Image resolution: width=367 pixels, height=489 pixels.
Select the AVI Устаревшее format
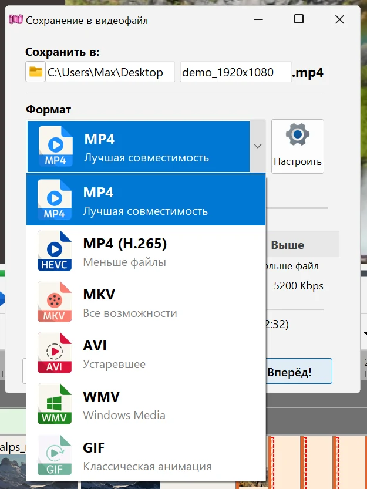(x=146, y=353)
